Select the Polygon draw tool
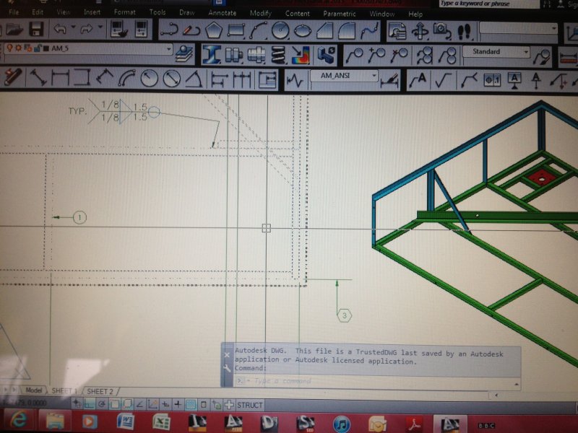The image size is (578, 433). pyautogui.click(x=213, y=30)
